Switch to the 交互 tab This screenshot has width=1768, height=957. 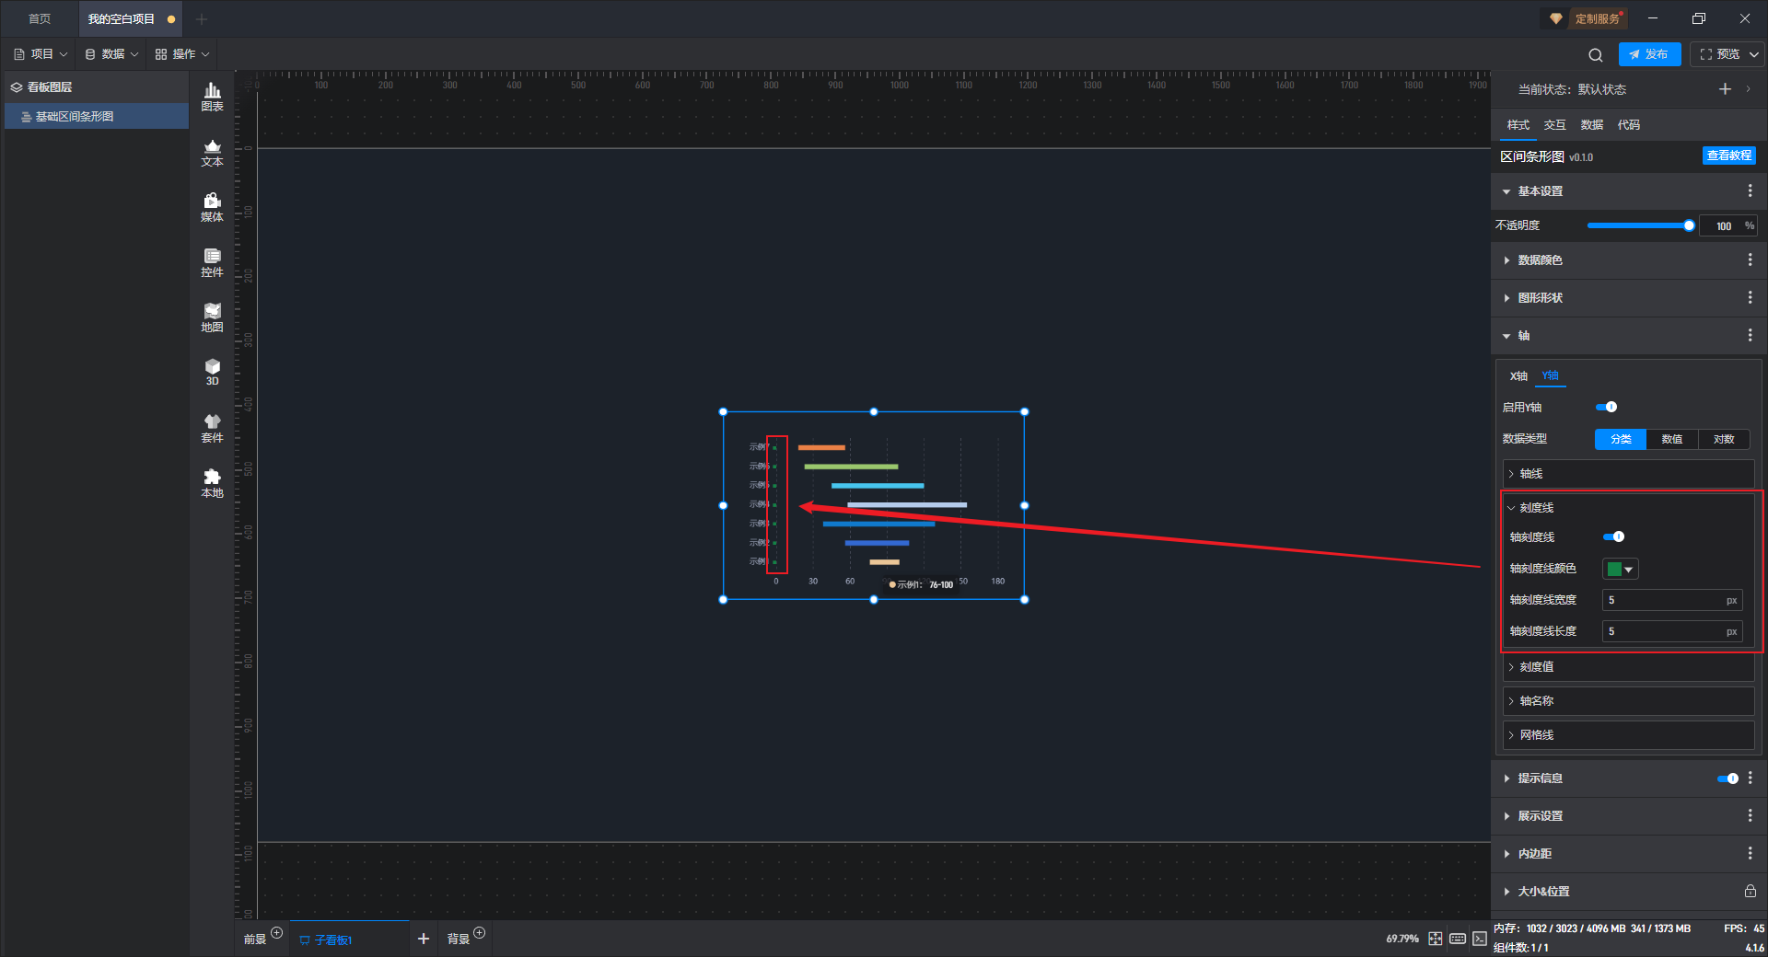pos(1554,125)
